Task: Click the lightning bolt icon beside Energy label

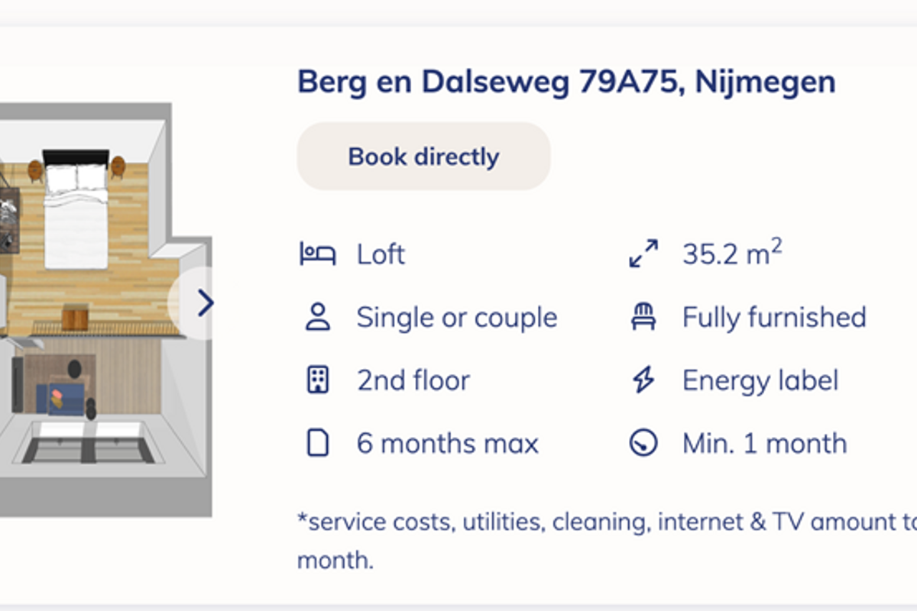Action: click(x=643, y=380)
